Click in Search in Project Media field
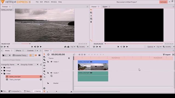175x98 pixels. tap(21, 60)
